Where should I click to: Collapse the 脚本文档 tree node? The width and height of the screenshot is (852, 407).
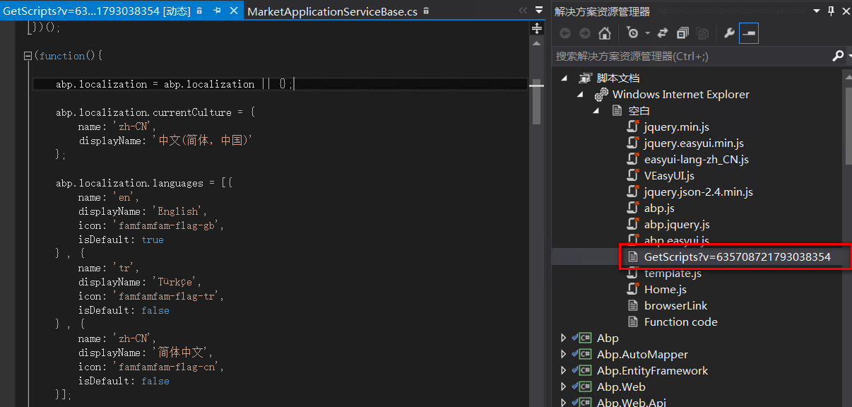564,78
